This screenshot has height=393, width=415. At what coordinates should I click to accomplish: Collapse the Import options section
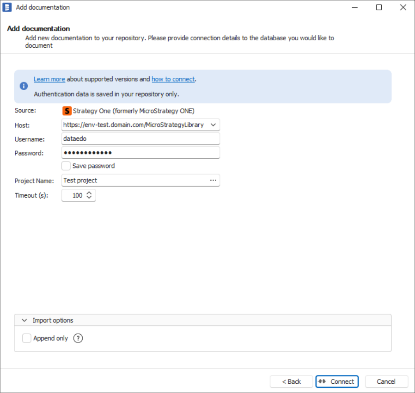[x=24, y=320]
